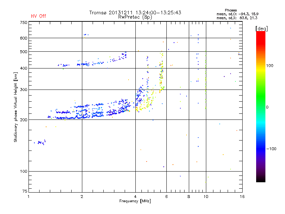This screenshot has width=285, height=214.
Task: Pick the red top of colorbar
Action: pyautogui.click(x=261, y=35)
